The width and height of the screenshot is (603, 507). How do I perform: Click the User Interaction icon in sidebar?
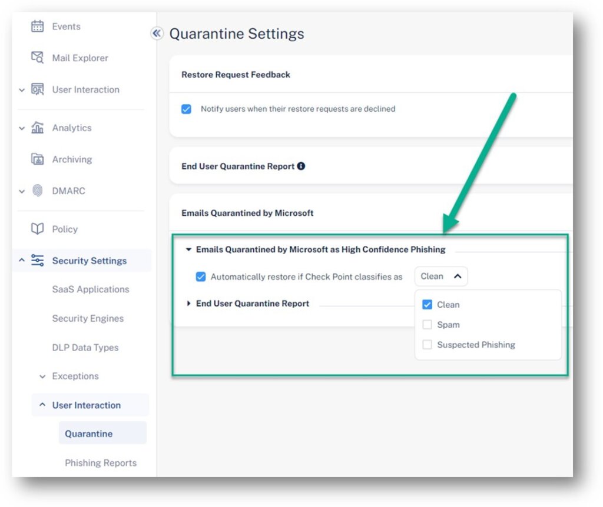tap(37, 89)
